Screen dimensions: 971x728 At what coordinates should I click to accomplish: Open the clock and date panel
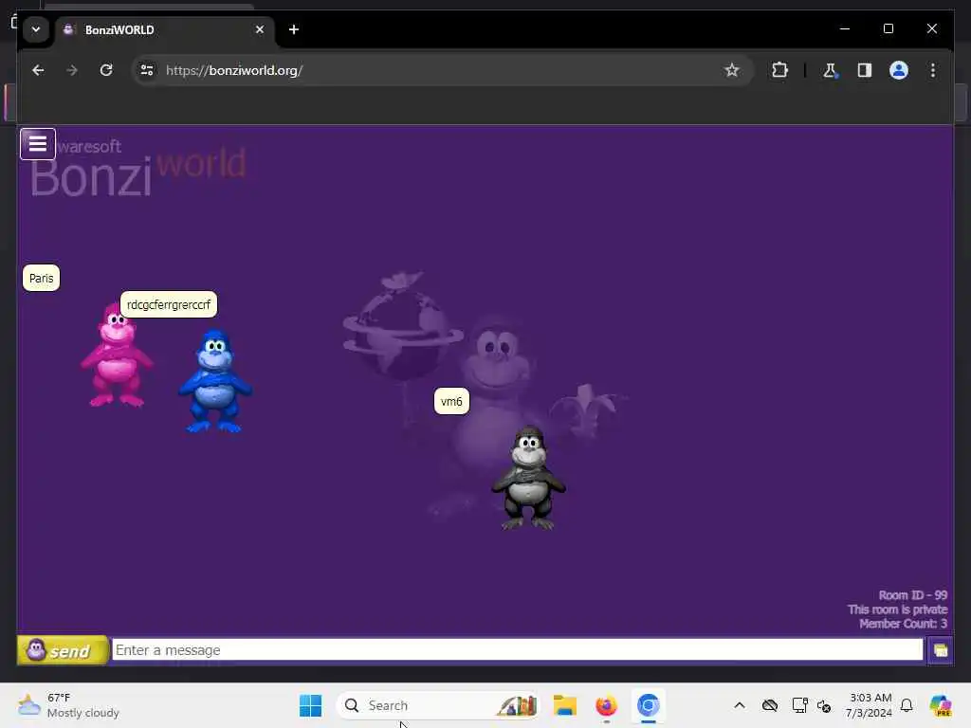click(870, 705)
